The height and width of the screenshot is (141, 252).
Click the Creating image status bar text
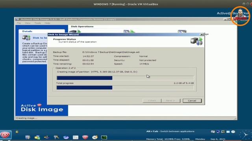point(27,118)
